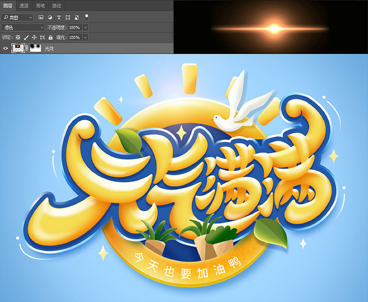Toggle the layer filtering on/off switch
Viewport: 368px width, 302px height.
(x=87, y=17)
